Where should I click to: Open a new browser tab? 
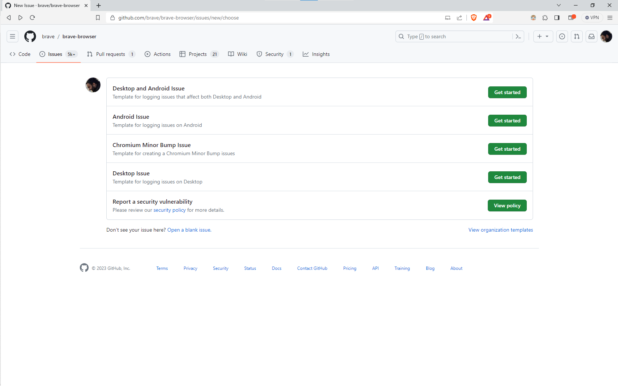coord(99,6)
